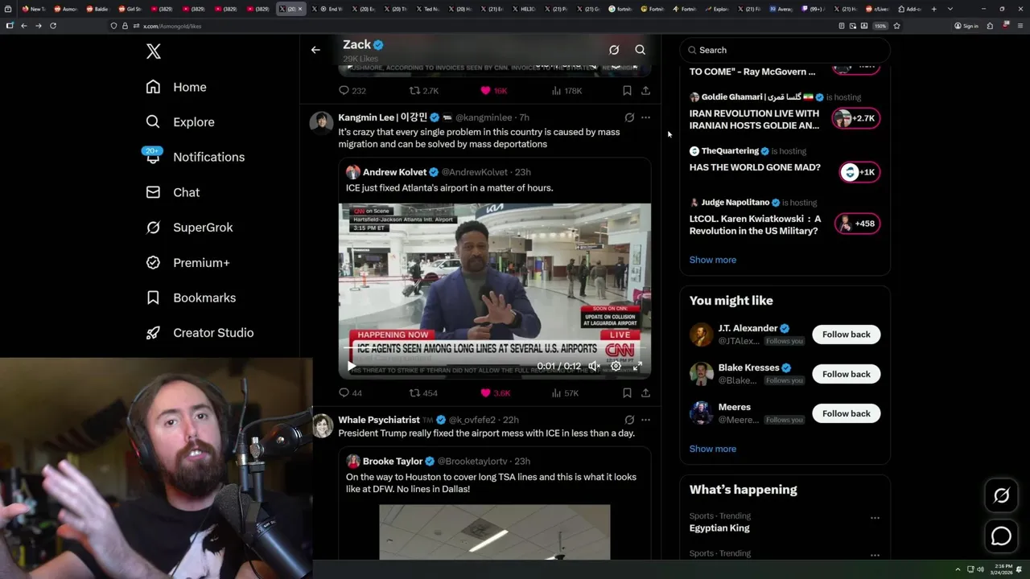This screenshot has width=1030, height=579.
Task: Open the floating Grok button
Action: click(x=1001, y=496)
